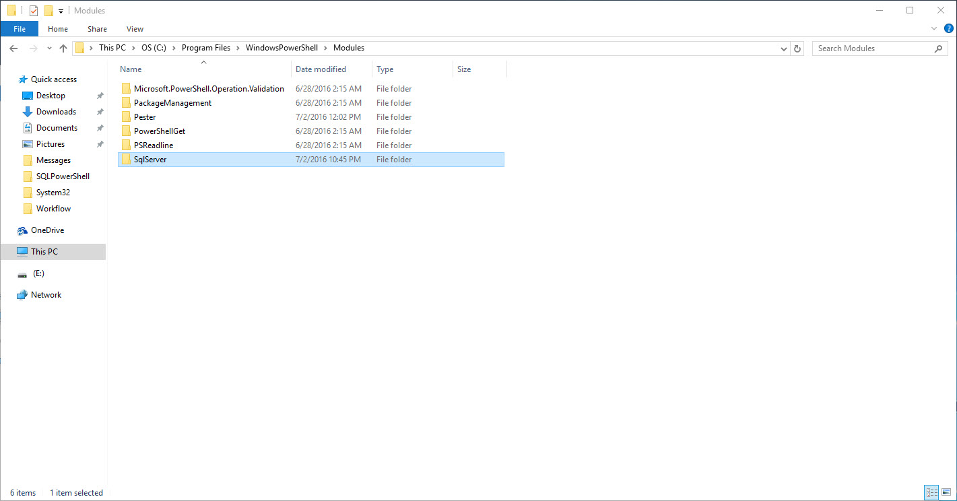Select Microsoft.PowerShell.Operation.Validation folder
This screenshot has width=957, height=501.
209,88
